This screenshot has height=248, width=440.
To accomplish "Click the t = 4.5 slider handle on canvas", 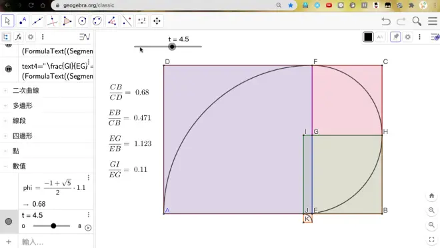I will (x=172, y=47).
